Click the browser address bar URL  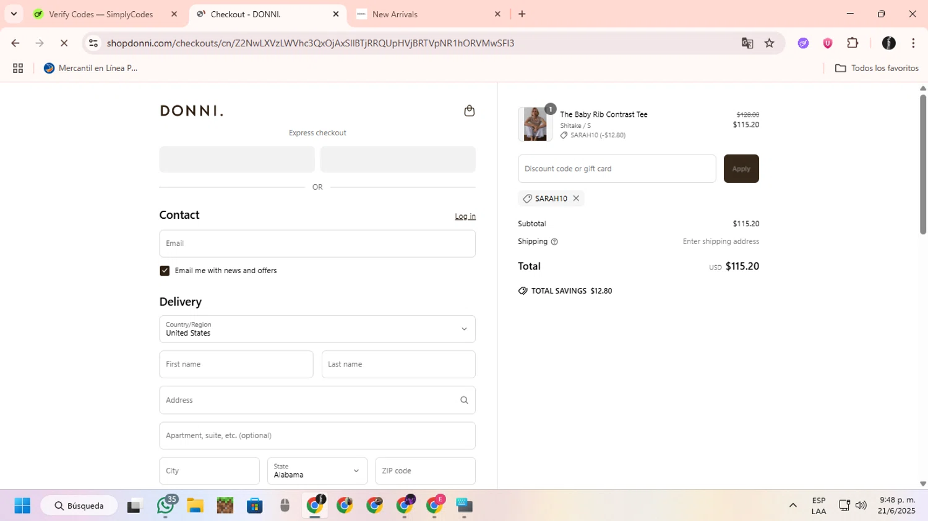click(x=311, y=43)
